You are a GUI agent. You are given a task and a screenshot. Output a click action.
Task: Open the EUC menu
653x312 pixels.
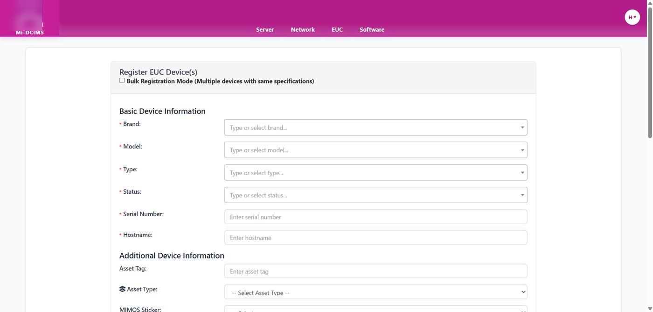coord(337,29)
